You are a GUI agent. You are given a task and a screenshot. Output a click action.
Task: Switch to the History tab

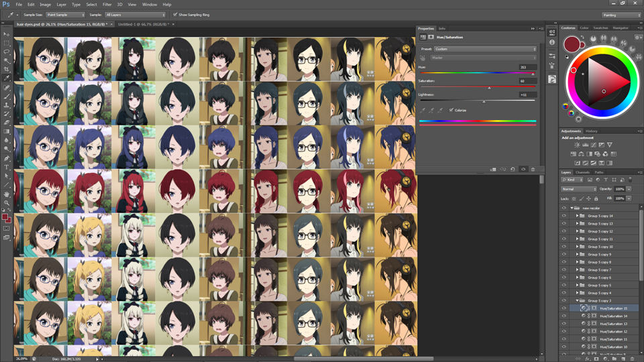coord(592,131)
